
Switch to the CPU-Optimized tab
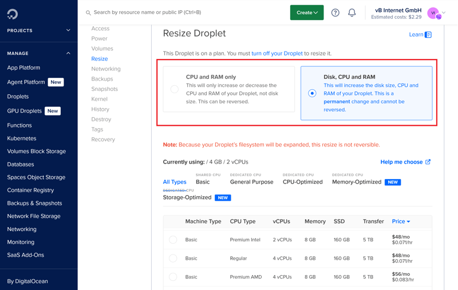click(x=302, y=182)
